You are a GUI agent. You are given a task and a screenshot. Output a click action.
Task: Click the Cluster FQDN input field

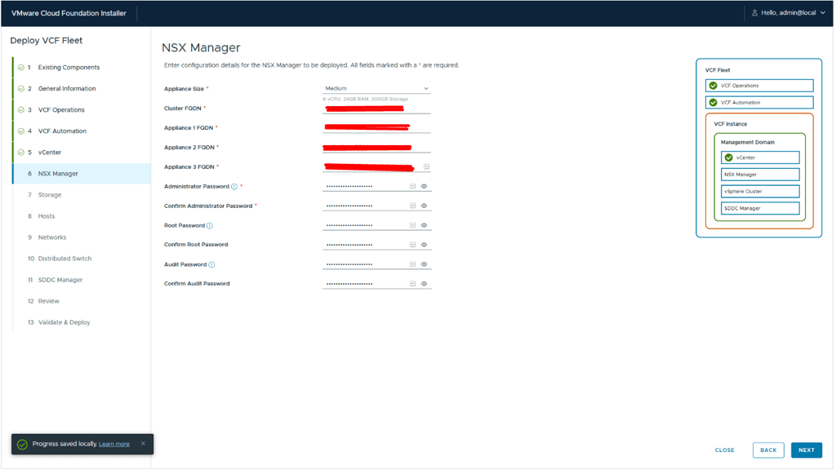click(x=377, y=109)
